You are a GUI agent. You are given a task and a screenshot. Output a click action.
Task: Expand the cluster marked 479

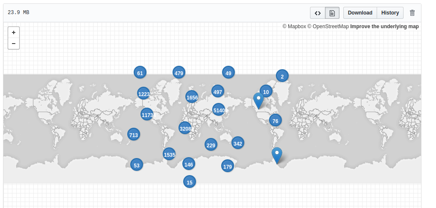tap(179, 73)
